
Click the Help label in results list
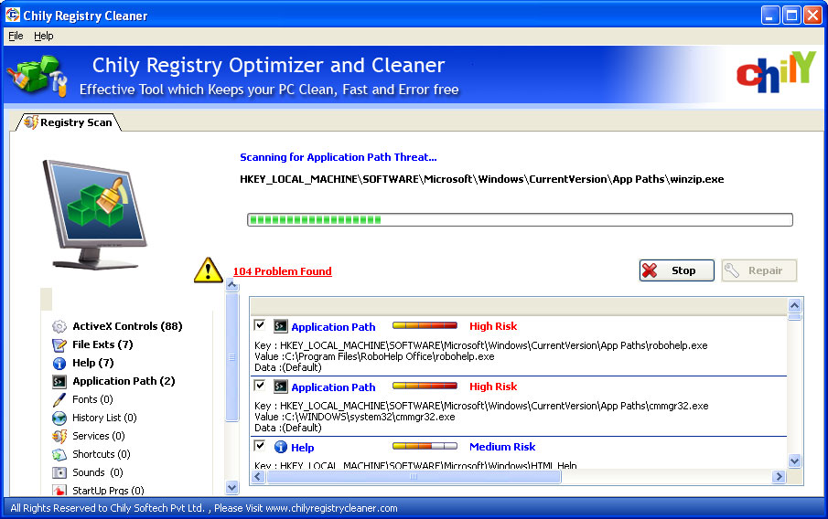click(303, 447)
